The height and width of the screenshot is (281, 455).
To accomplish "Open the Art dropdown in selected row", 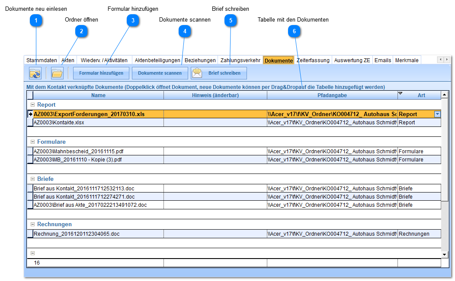I will click(437, 114).
